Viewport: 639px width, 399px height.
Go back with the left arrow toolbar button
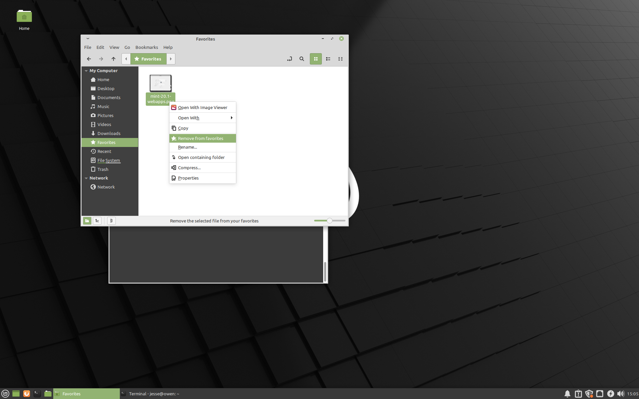pyautogui.click(x=89, y=59)
